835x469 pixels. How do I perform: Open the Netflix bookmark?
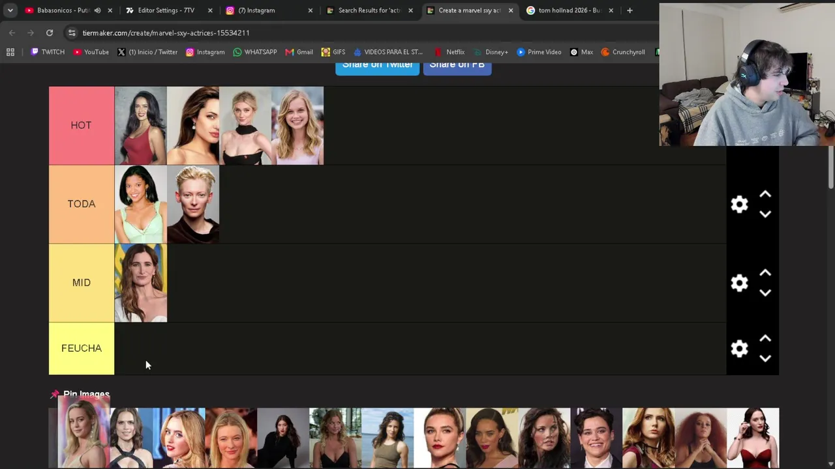click(x=449, y=52)
